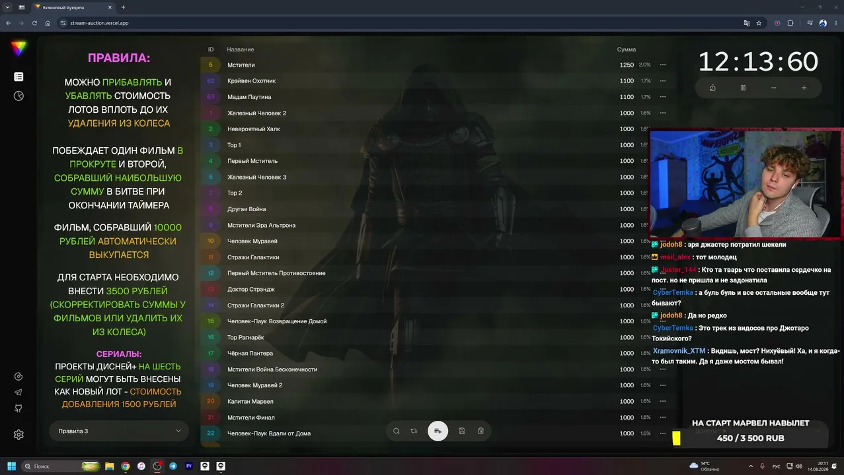The height and width of the screenshot is (475, 844).
Task: Open the Telegram link in sidebar
Action: click(x=19, y=393)
